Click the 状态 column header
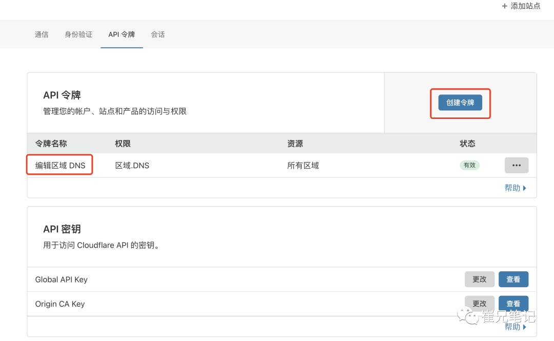554x341 pixels. [x=467, y=144]
